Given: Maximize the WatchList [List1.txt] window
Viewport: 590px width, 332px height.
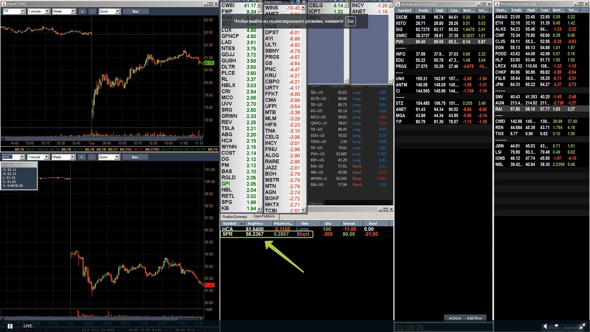Looking at the screenshot, I should [x=580, y=4].
